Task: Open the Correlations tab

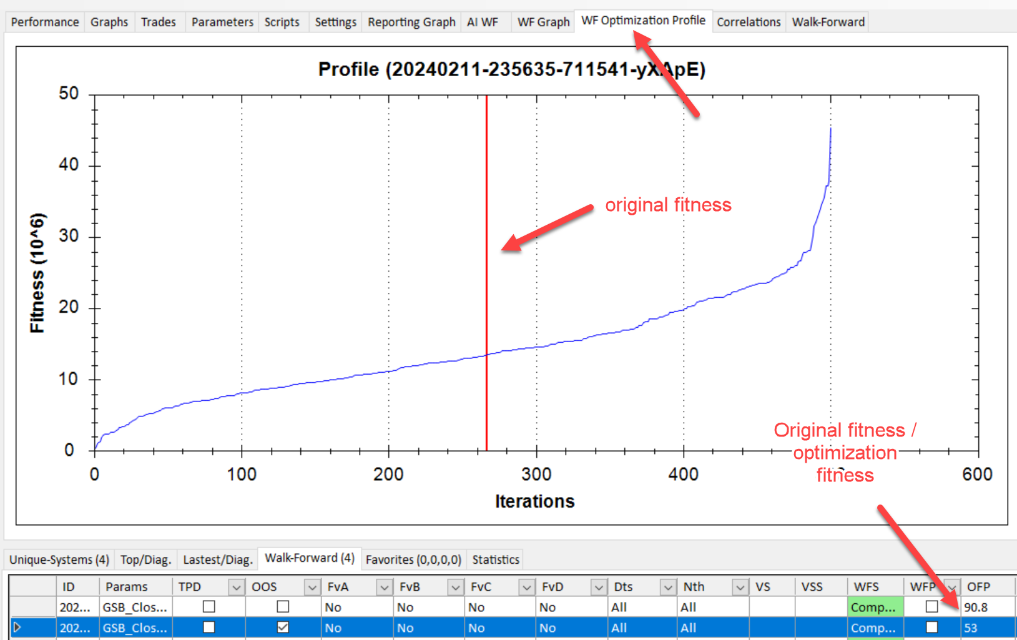Action: tap(748, 22)
